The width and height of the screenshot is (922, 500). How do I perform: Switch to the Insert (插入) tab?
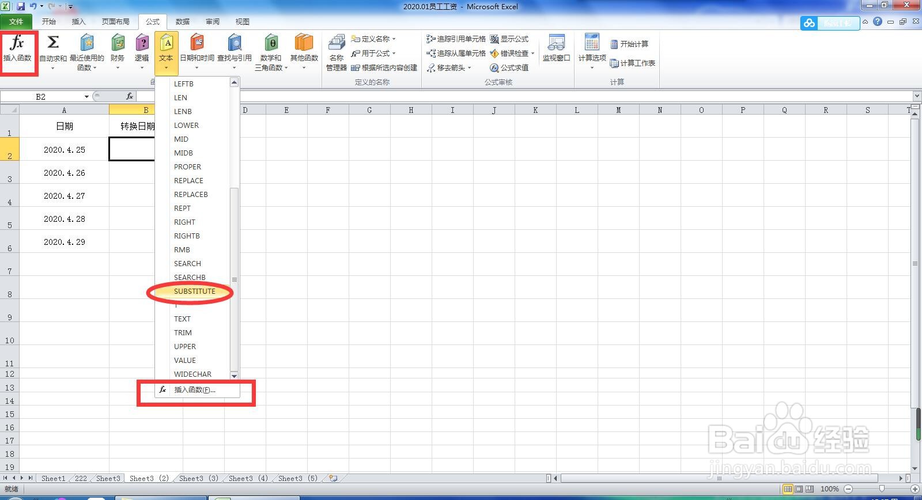coord(78,22)
